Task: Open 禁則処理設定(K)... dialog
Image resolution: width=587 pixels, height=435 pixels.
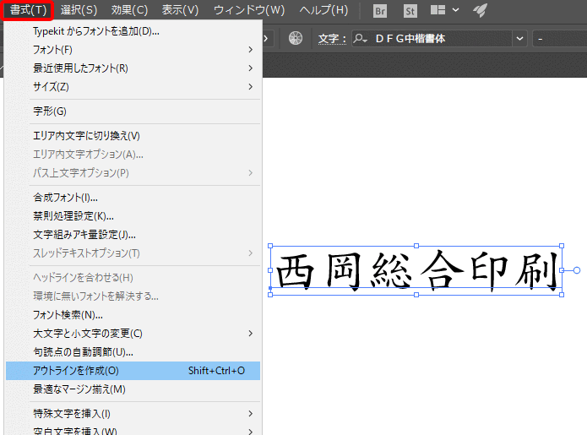Action: coord(133,216)
